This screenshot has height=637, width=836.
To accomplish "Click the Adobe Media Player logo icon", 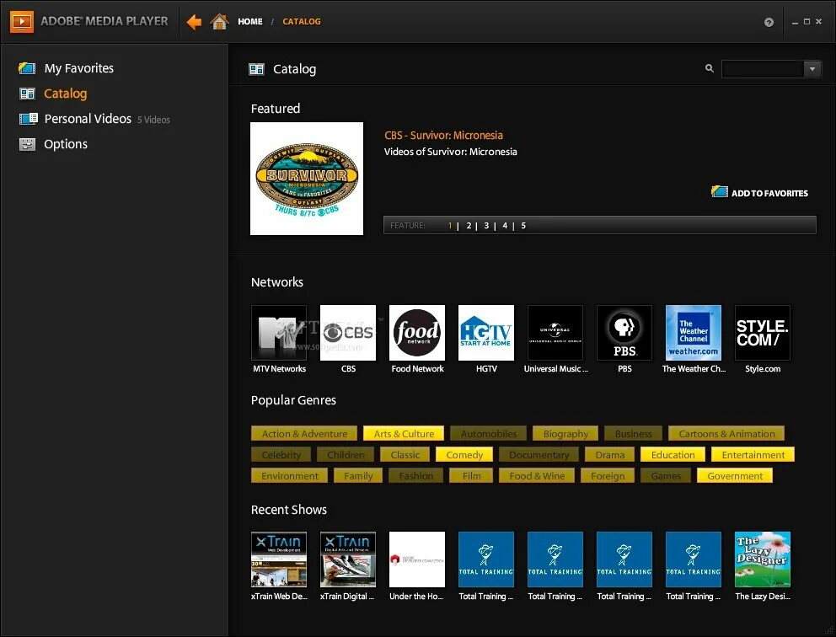I will 22,22.
